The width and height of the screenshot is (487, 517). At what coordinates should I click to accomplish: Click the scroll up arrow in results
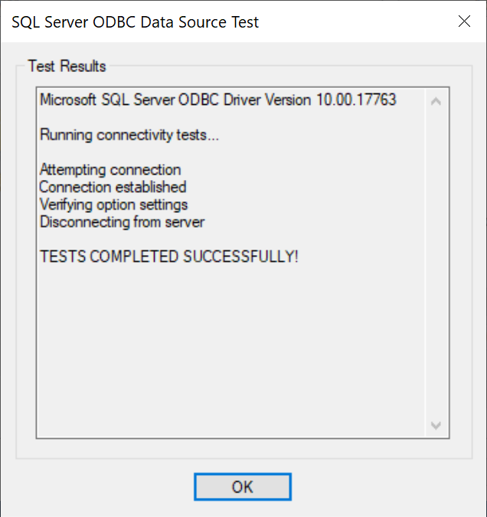(436, 101)
